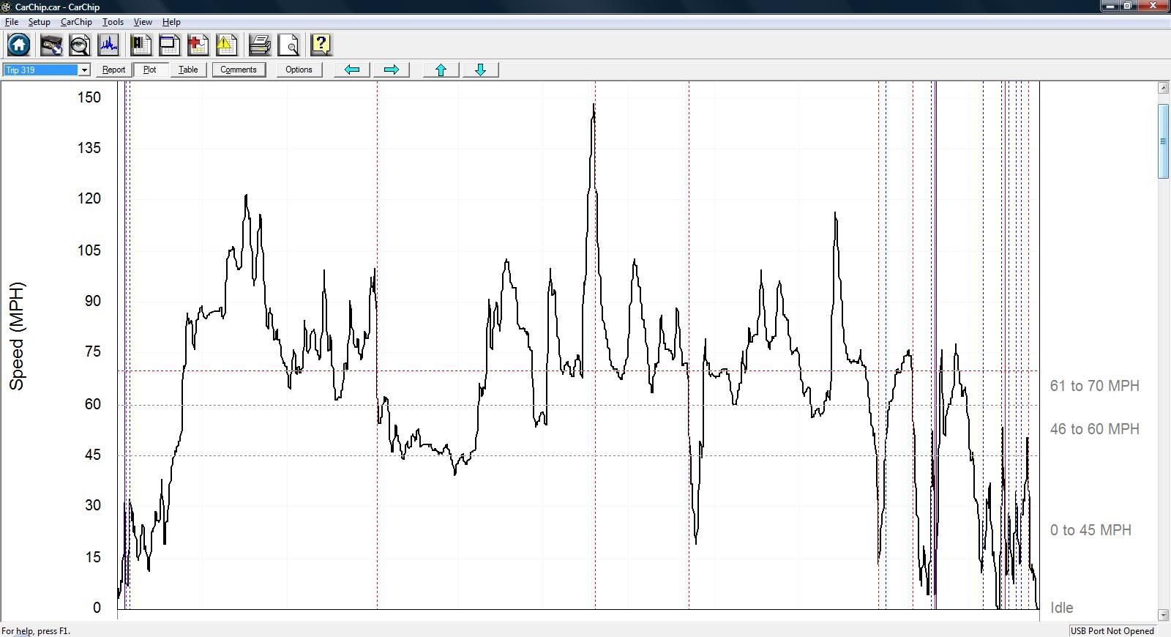Click the red cross report icon
This screenshot has width=1171, height=637.
pos(198,45)
